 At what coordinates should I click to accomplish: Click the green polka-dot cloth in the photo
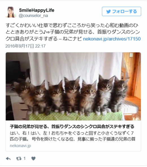[76, 117]
